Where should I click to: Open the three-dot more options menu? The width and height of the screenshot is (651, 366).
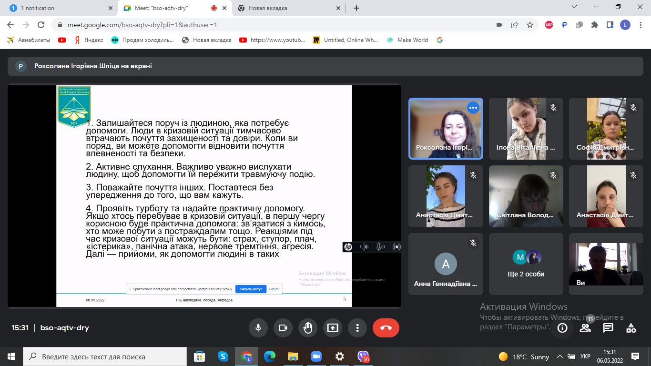[x=357, y=328]
